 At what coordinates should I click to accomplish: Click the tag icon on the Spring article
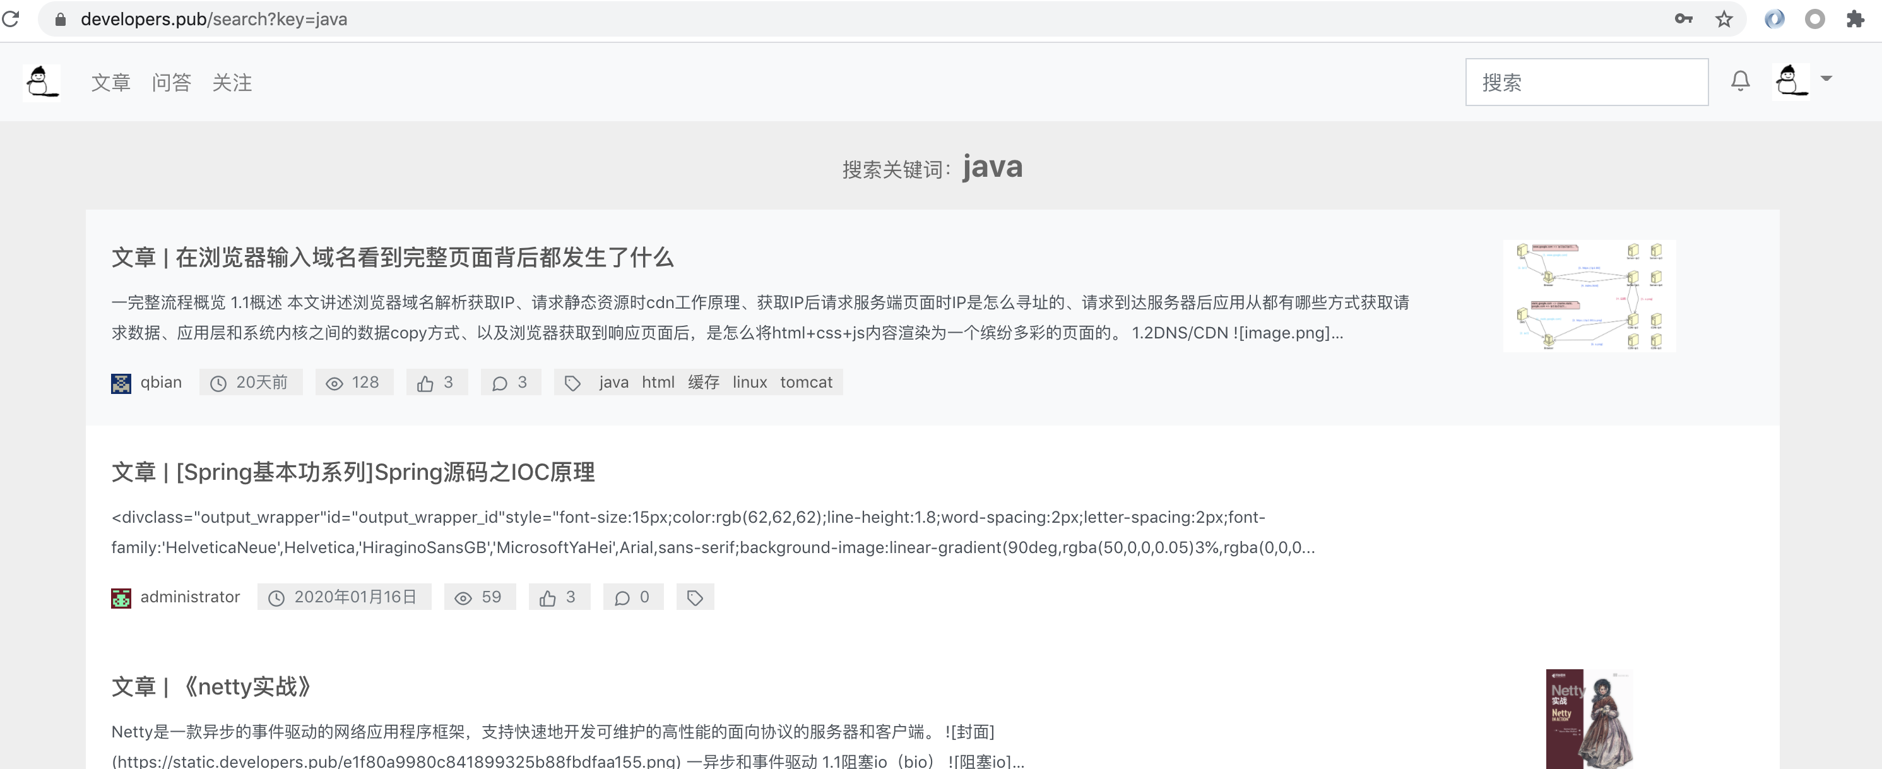(x=694, y=597)
